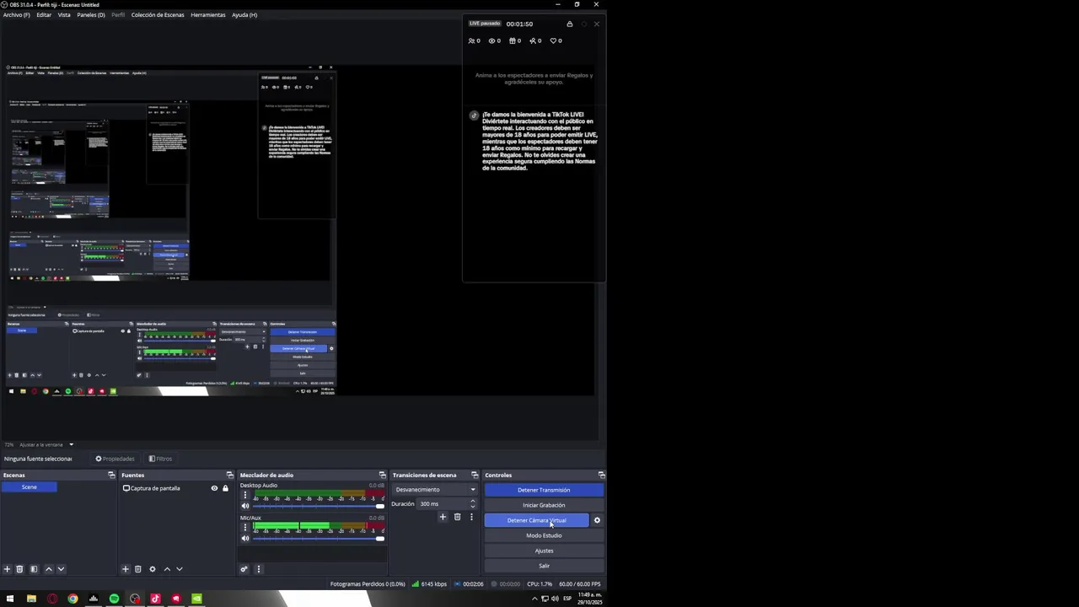Open the Vista menu
The image size is (1079, 607).
(x=64, y=14)
